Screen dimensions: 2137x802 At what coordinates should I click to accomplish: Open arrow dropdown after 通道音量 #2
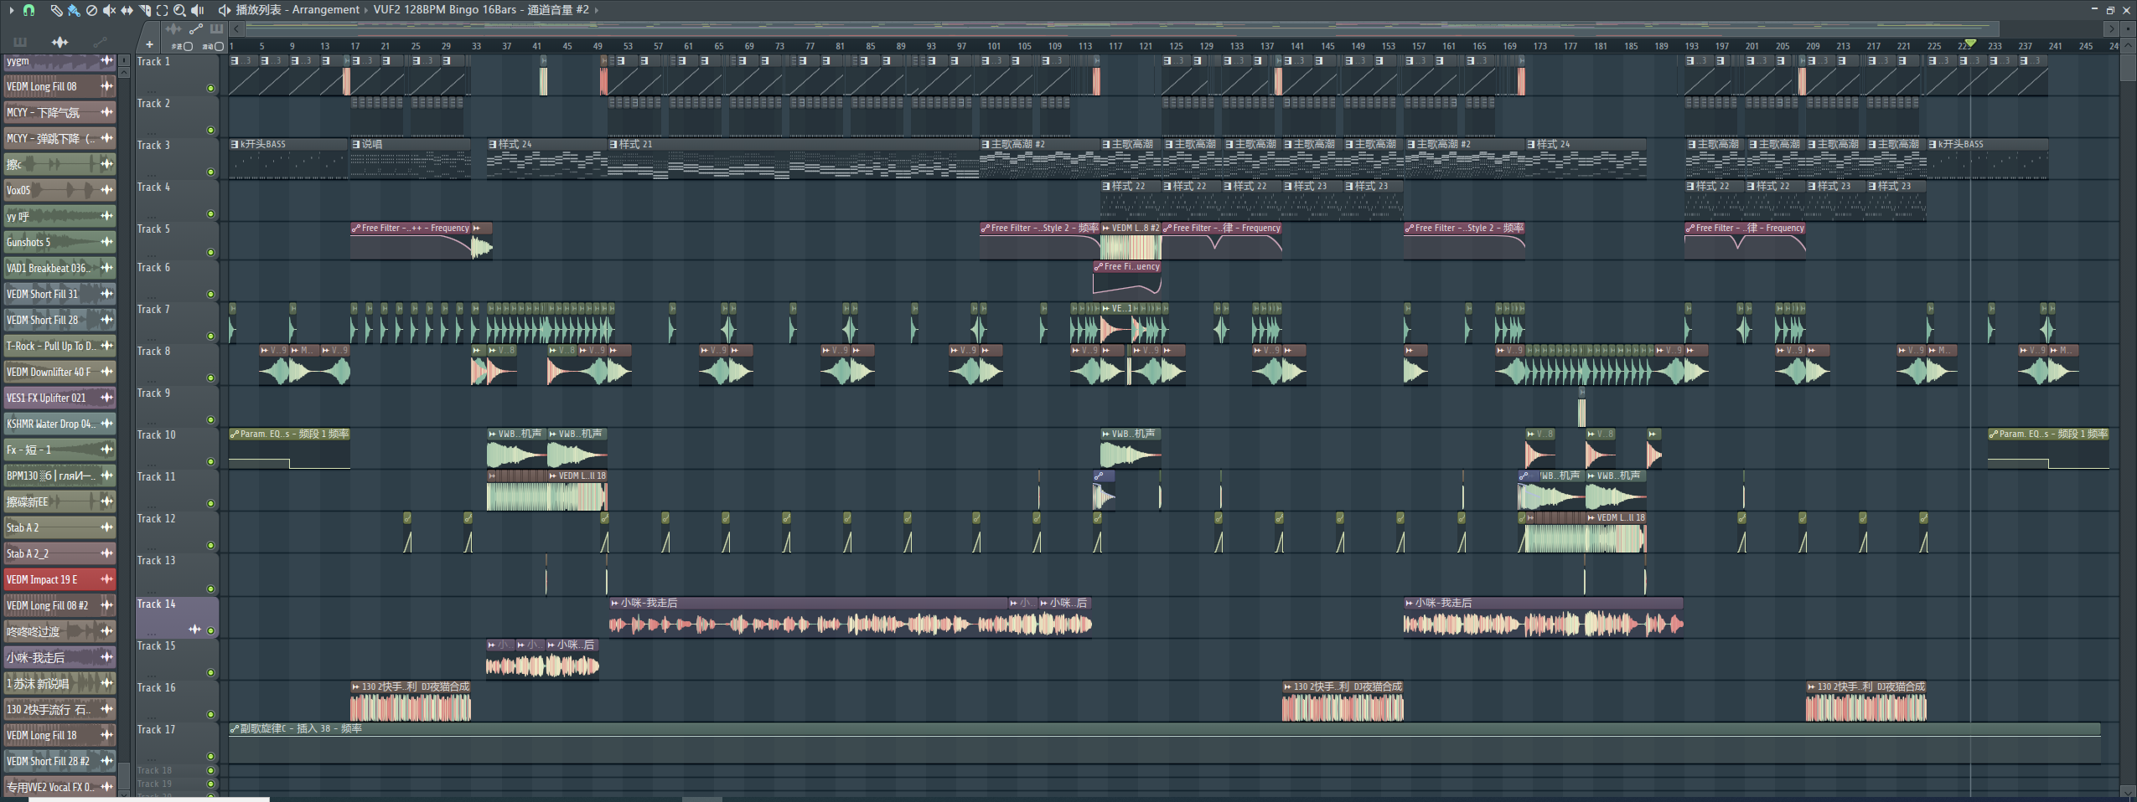pos(597,10)
